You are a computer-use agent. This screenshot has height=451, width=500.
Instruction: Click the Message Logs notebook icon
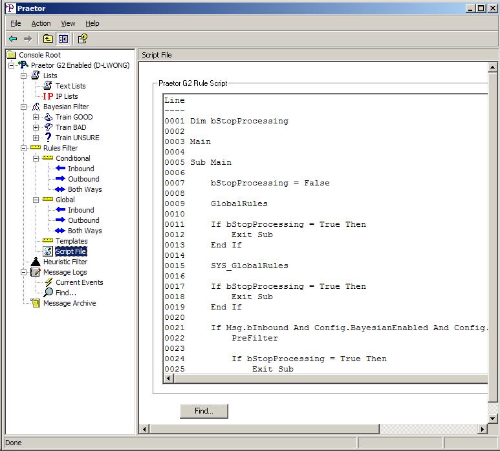coord(36,272)
